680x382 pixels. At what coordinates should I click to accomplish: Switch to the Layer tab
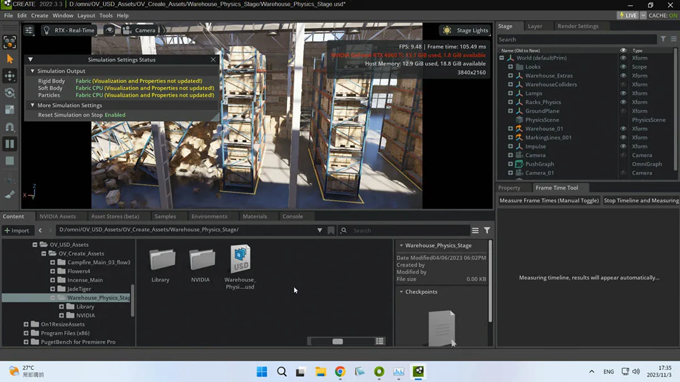coord(535,26)
